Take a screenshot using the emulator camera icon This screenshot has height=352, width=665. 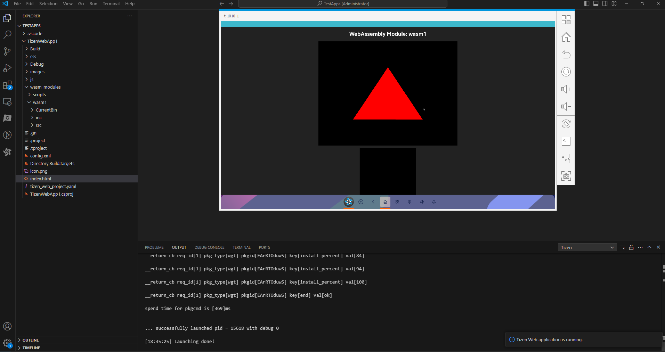pyautogui.click(x=566, y=176)
